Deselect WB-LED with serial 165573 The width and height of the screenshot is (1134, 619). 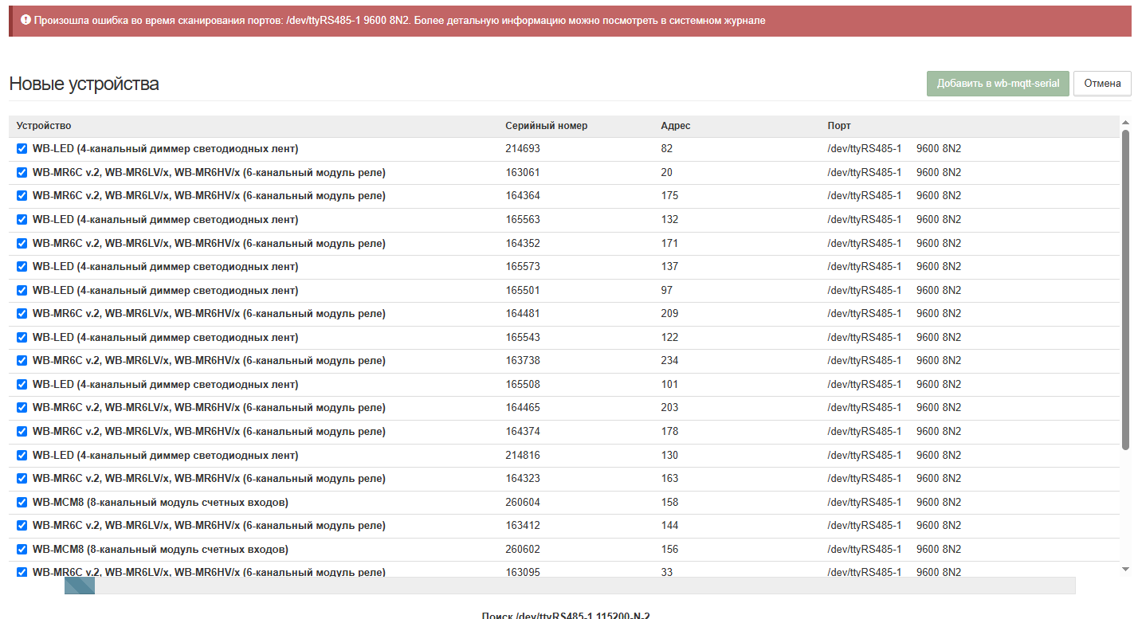pos(22,266)
